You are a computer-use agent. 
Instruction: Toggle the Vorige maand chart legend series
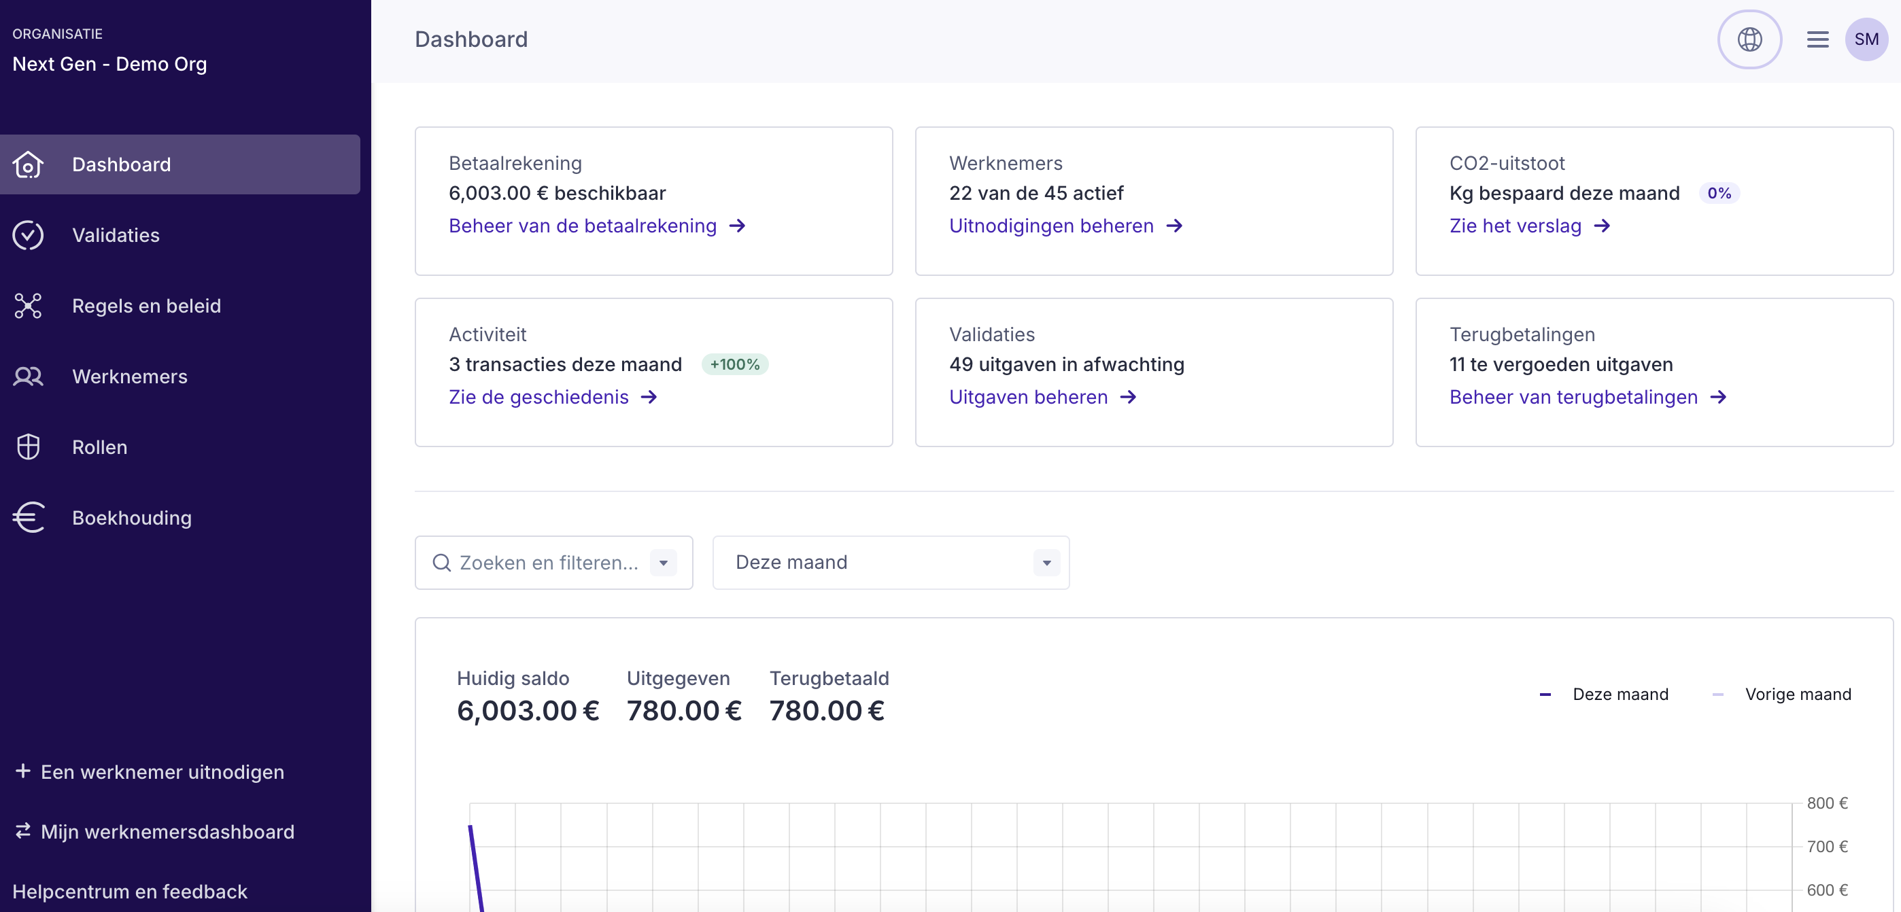pos(1796,695)
